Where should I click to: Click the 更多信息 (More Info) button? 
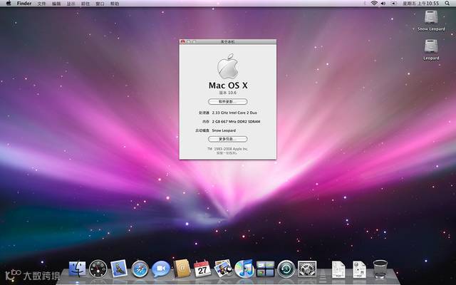228,139
